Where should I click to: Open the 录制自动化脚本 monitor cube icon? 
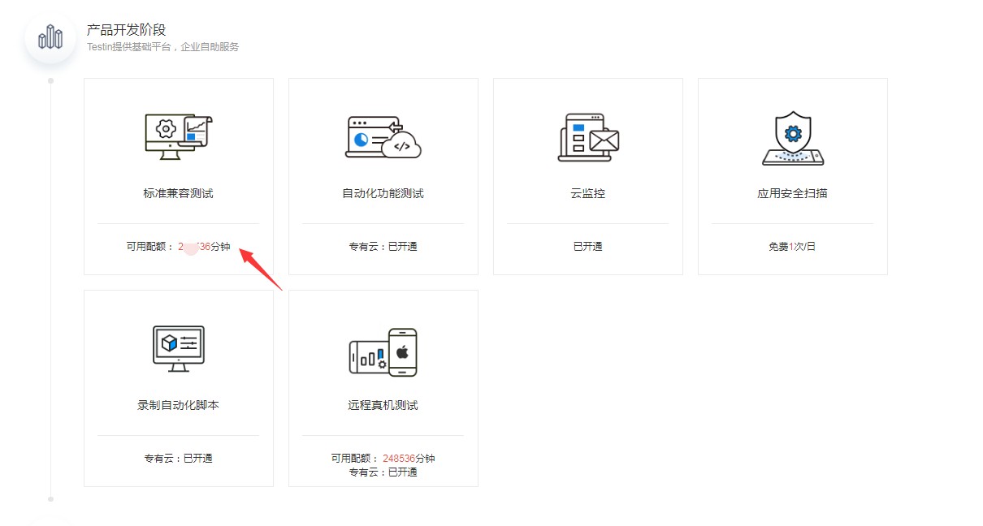click(x=179, y=348)
